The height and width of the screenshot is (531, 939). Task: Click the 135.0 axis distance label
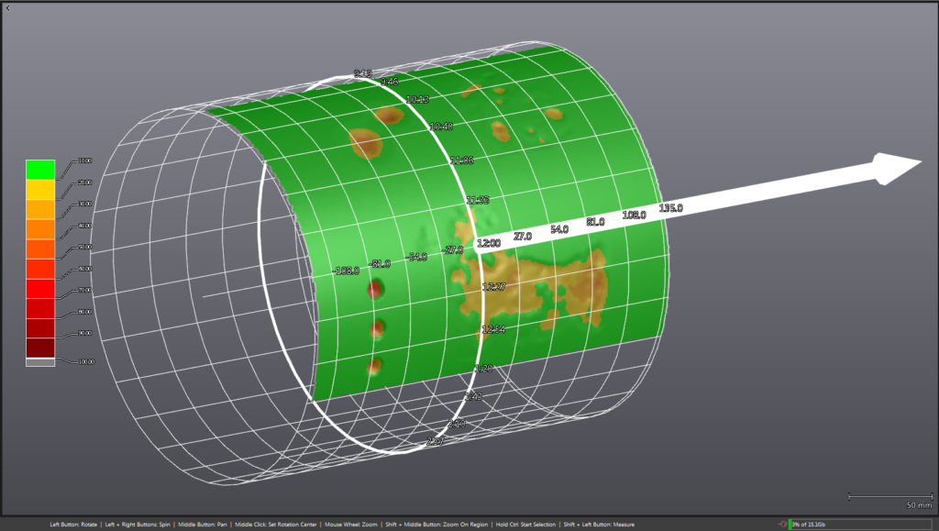click(x=671, y=208)
